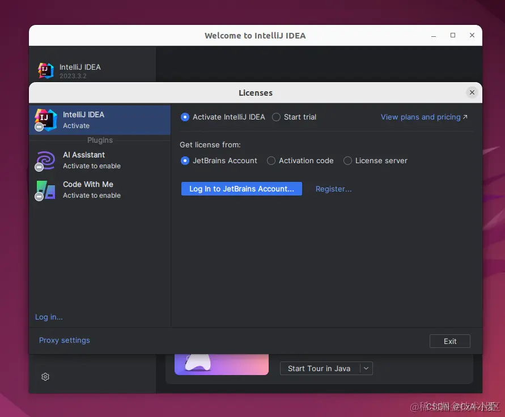The image size is (505, 417).
Task: Close the Welcome to IntelliJ IDEA window
Action: coord(472,36)
